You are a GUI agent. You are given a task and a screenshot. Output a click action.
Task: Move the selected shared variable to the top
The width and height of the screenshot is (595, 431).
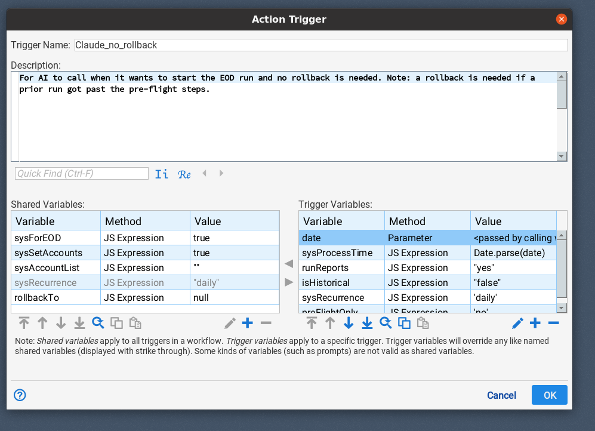(24, 323)
